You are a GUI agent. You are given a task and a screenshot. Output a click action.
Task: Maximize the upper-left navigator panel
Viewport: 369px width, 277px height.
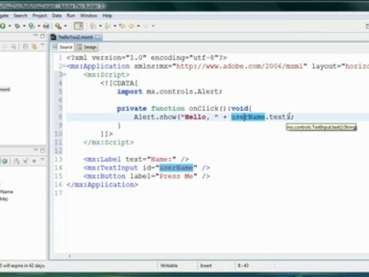point(42,36)
